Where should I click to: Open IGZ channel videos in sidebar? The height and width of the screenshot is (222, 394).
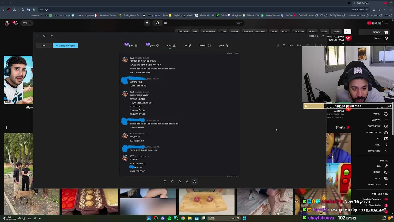(x=382, y=138)
